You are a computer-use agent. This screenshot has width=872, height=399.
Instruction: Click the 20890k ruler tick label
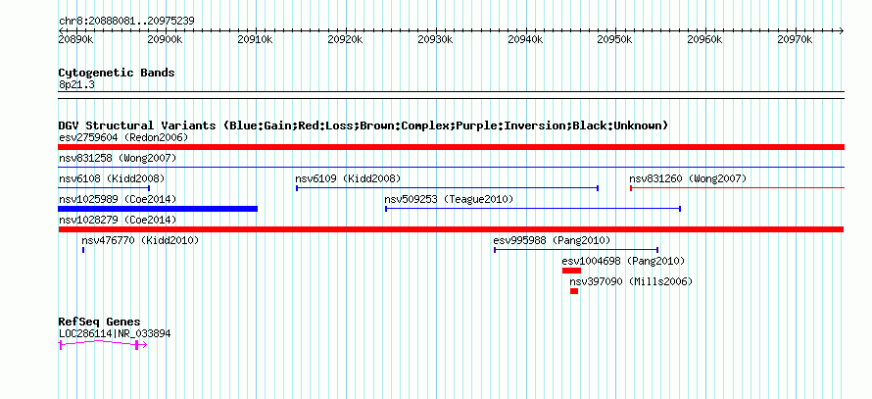76,40
